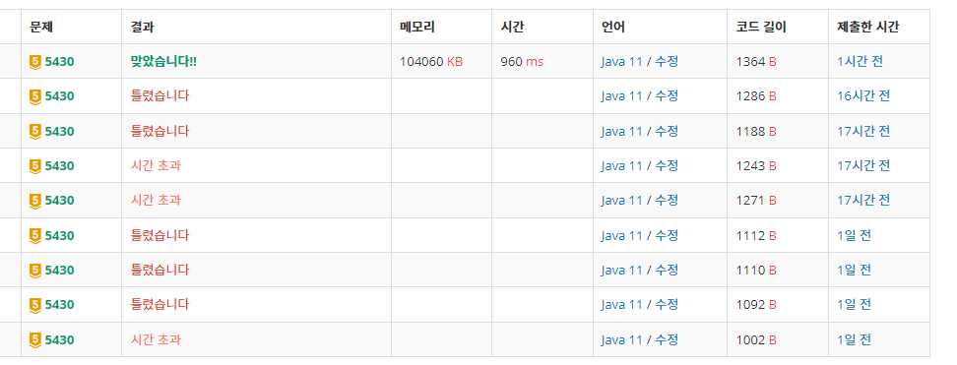
Task: Click 시간 초과 result in the 1271 B row
Action: pos(156,200)
